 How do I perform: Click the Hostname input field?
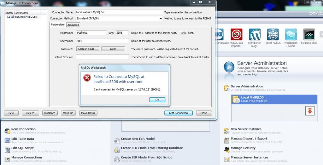91,33
